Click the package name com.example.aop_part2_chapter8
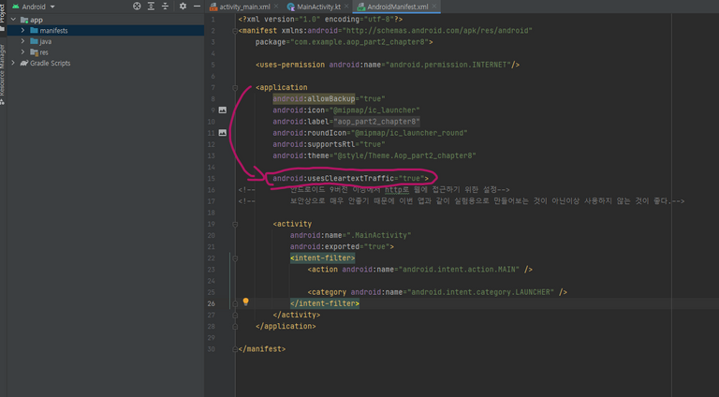The image size is (719, 397). pos(359,42)
